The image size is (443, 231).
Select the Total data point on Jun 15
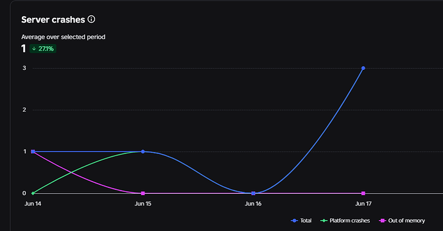143,151
